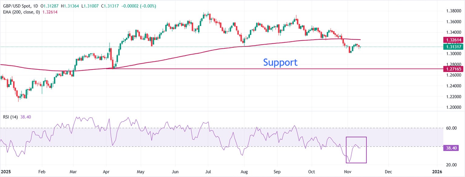Click the 2025 label on time axis
The height and width of the screenshot is (177, 465).
coord(5,172)
